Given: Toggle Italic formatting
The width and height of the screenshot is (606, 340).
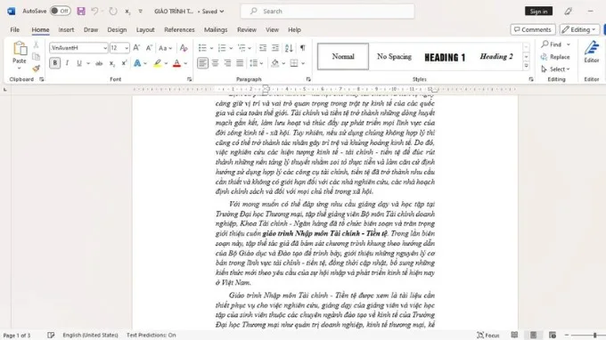Looking at the screenshot, I should [67, 63].
